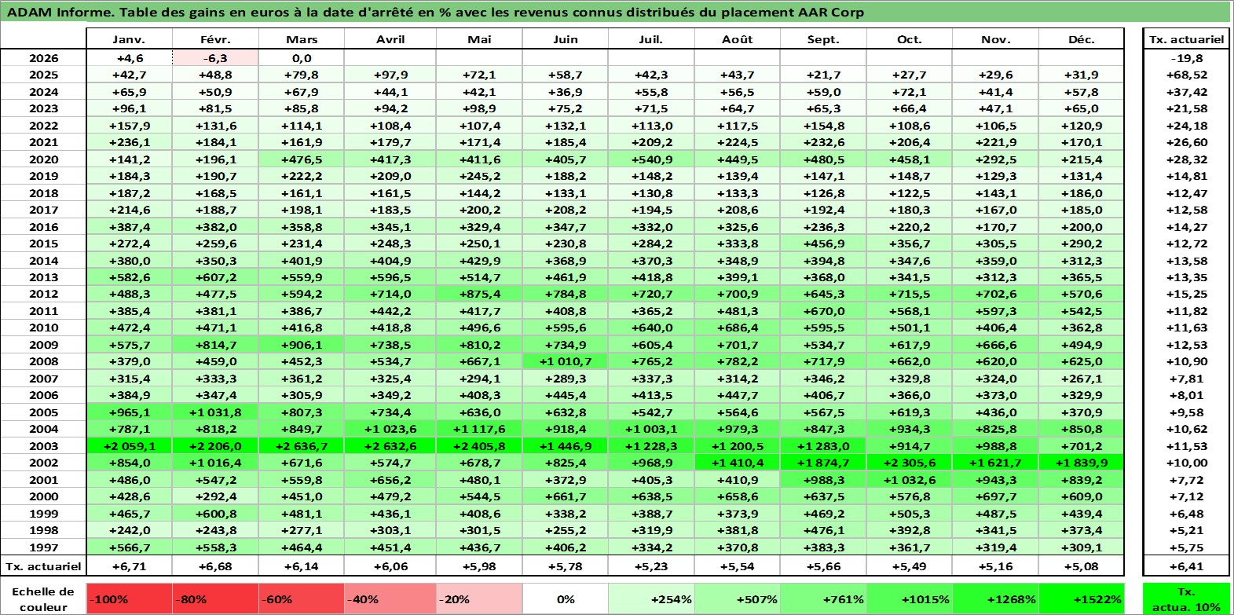The image size is (1234, 615).
Task: Click the +6,71 Janv. actuarial rate
Action: tap(130, 566)
